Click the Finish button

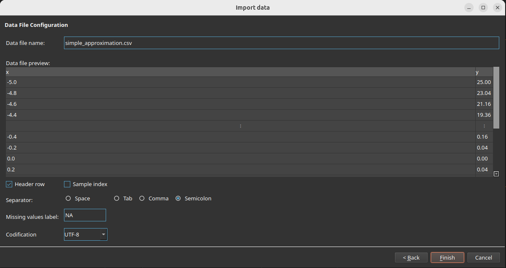tap(447, 257)
